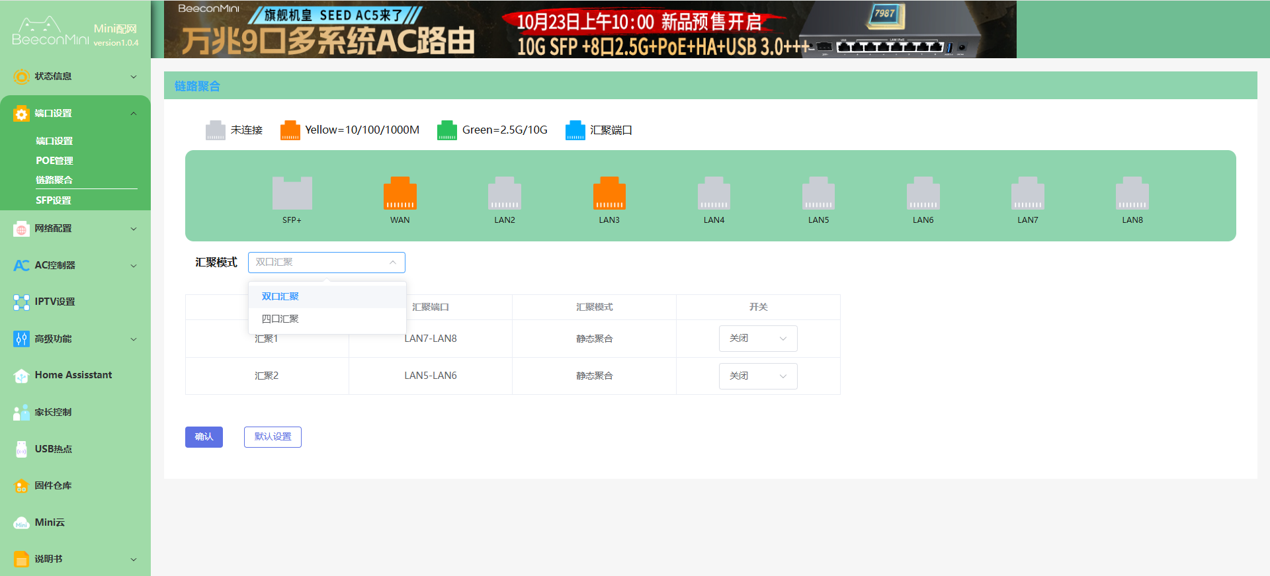Choose 四口汇聚 from the dropdown list
This screenshot has height=576, width=1270.
tap(280, 319)
